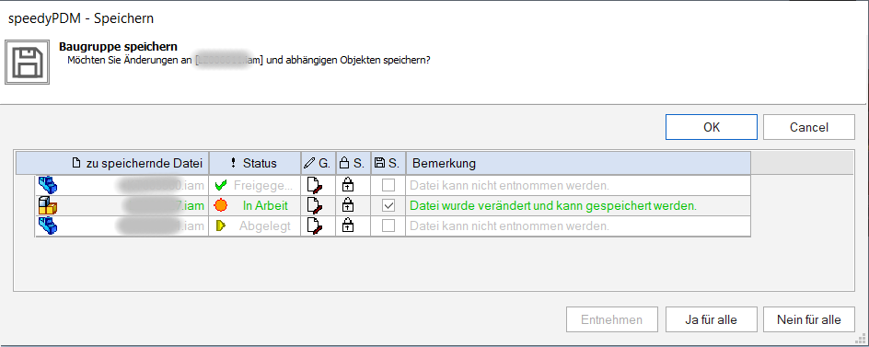Click yellow assembly icon in In Arbeit row
Screen dimensions: 869x347
48,205
